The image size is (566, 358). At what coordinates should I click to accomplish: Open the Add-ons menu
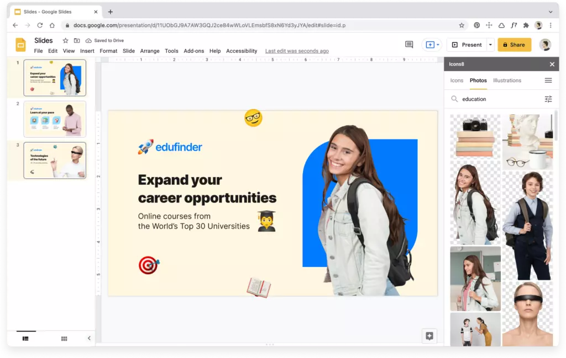(x=194, y=51)
